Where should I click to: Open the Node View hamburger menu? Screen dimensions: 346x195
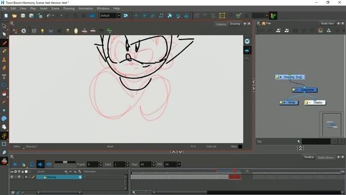258,23
